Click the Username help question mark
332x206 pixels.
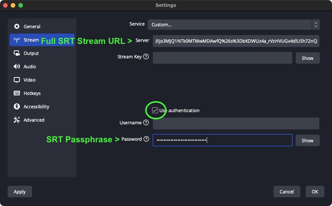pos(146,123)
